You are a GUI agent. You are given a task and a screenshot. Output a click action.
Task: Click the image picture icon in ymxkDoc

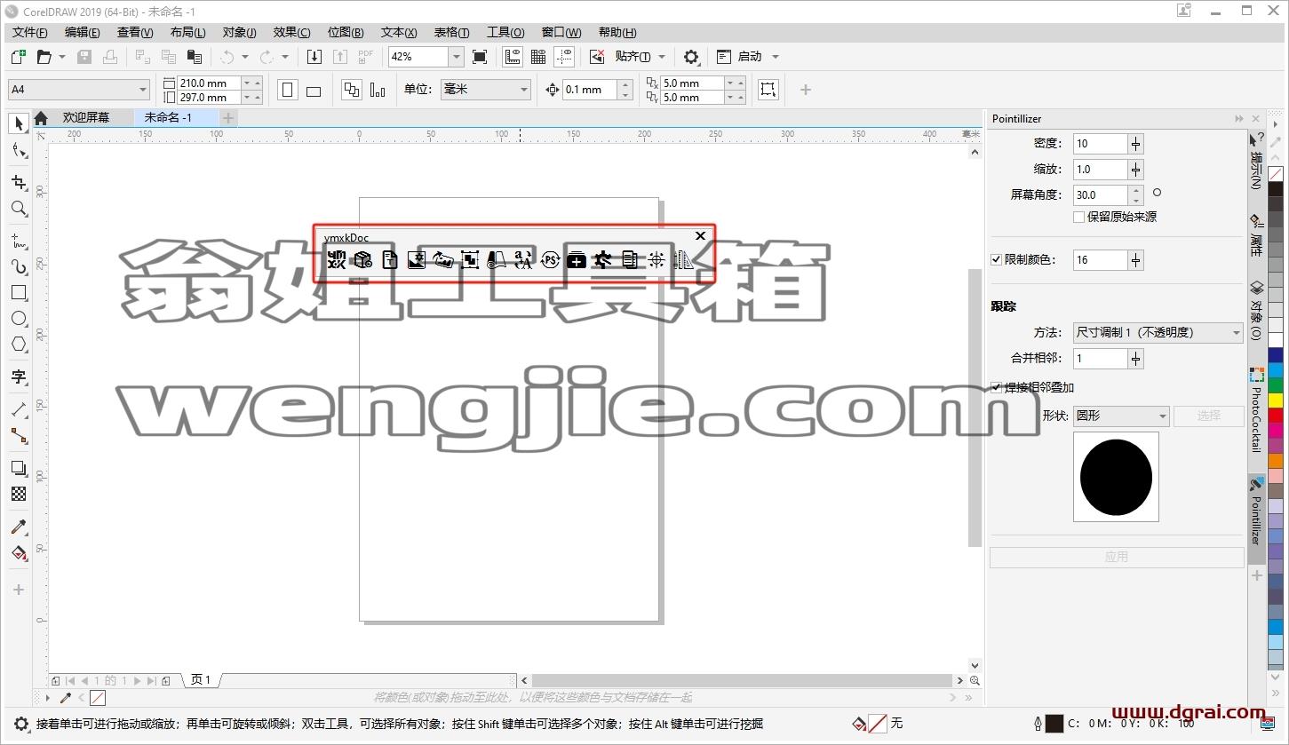[417, 259]
